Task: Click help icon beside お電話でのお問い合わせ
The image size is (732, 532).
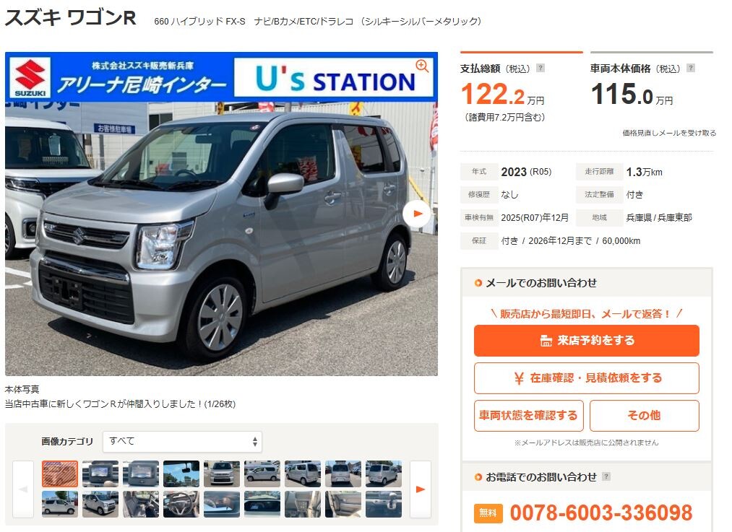Action: (x=606, y=476)
